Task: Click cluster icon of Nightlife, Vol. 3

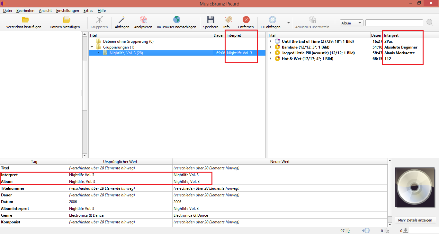Action: point(105,53)
